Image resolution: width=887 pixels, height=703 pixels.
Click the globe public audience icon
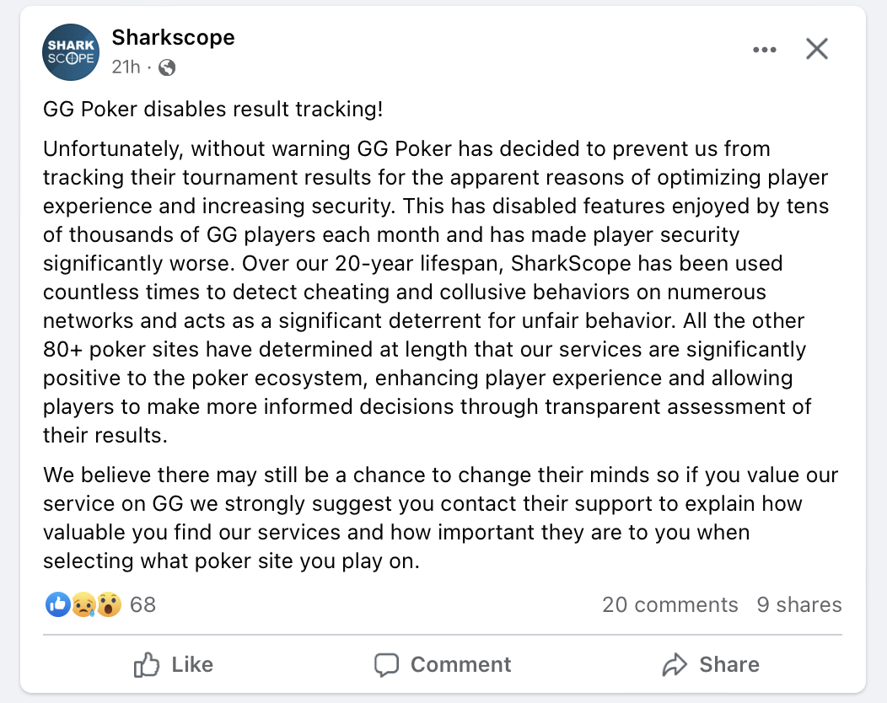tap(165, 67)
